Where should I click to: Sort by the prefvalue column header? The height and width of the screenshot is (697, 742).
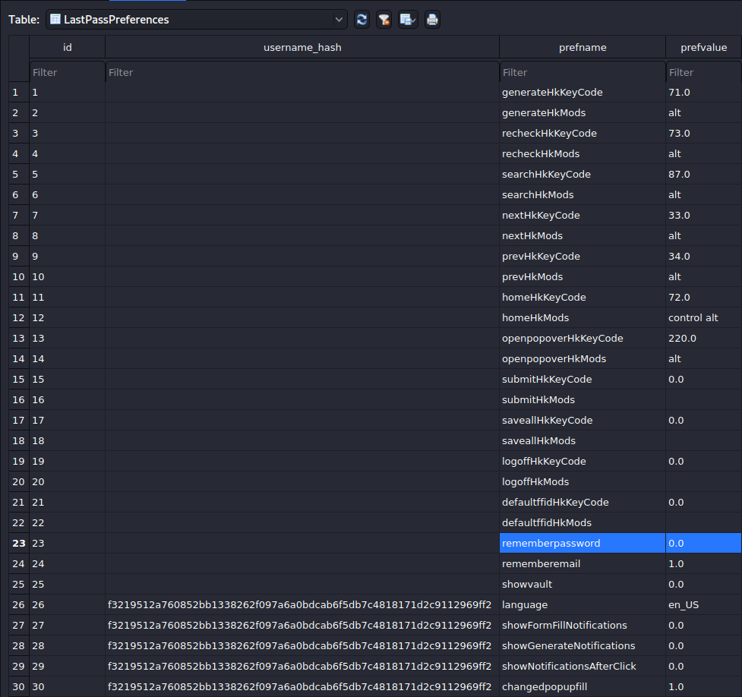[703, 46]
